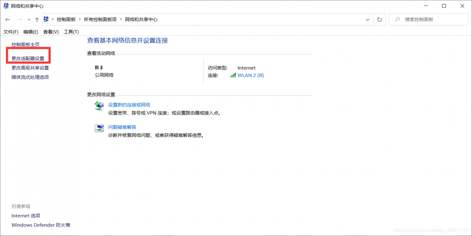The image size is (472, 236).
Task: Click the window title bar app icon
Action: click(6, 6)
